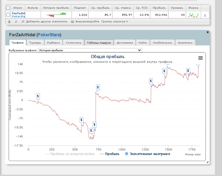Click Добавить другую статистику
The width and height of the screenshot is (222, 176).
47,22
